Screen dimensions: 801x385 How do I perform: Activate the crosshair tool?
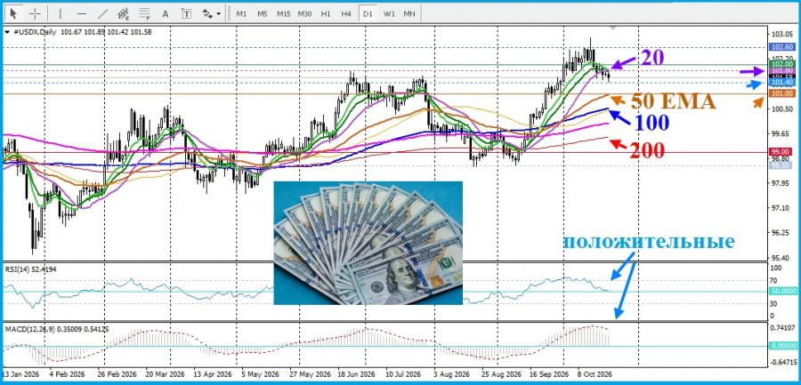pyautogui.click(x=36, y=14)
